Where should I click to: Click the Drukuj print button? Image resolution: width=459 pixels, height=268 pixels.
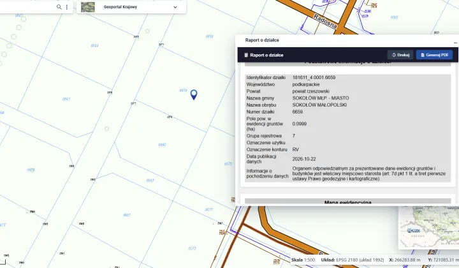pyautogui.click(x=400, y=55)
